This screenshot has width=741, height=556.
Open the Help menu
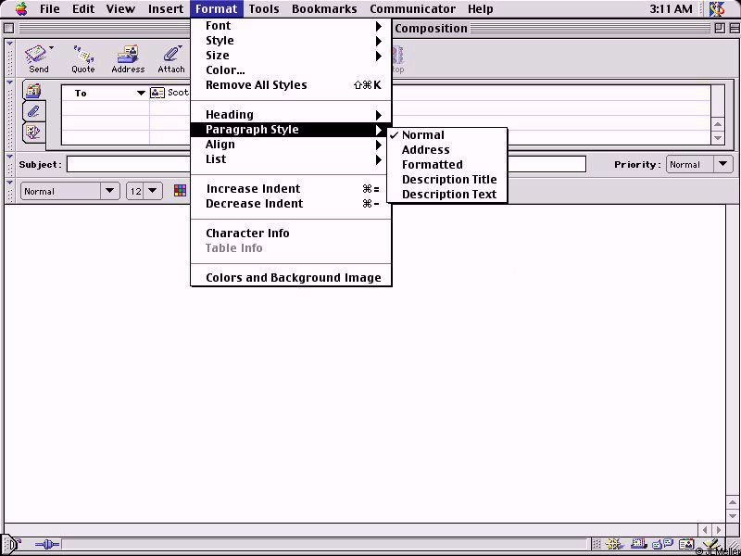(x=480, y=8)
